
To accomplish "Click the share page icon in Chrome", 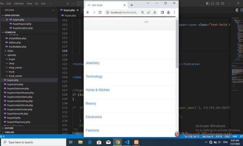I will (x=149, y=12).
